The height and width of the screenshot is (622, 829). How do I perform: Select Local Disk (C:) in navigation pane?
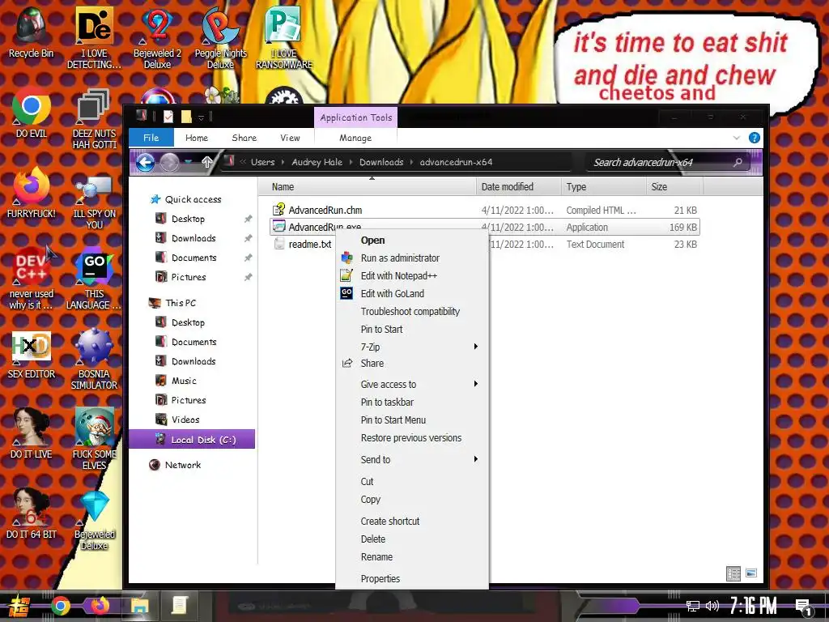193,439
